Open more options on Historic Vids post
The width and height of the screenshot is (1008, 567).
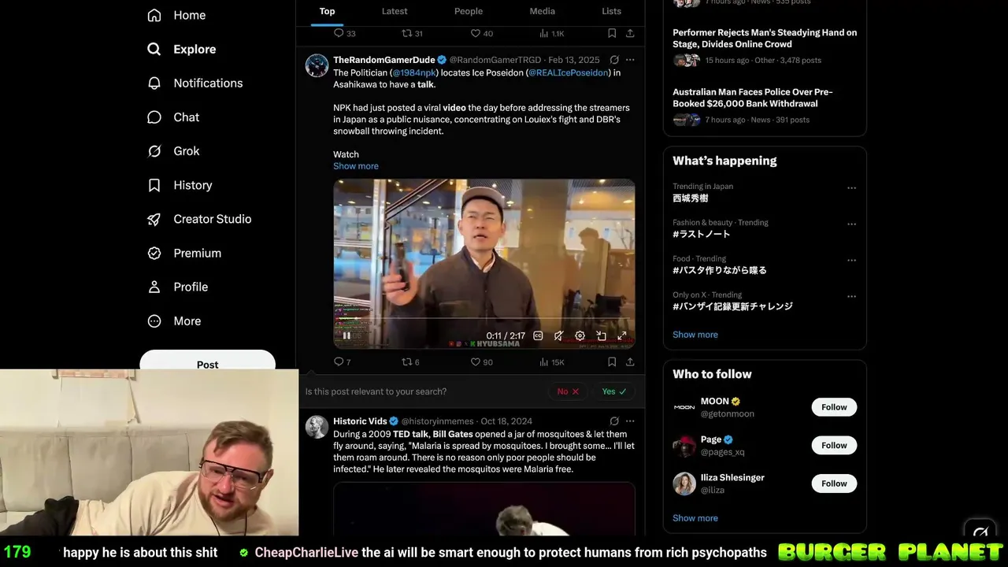coord(630,421)
